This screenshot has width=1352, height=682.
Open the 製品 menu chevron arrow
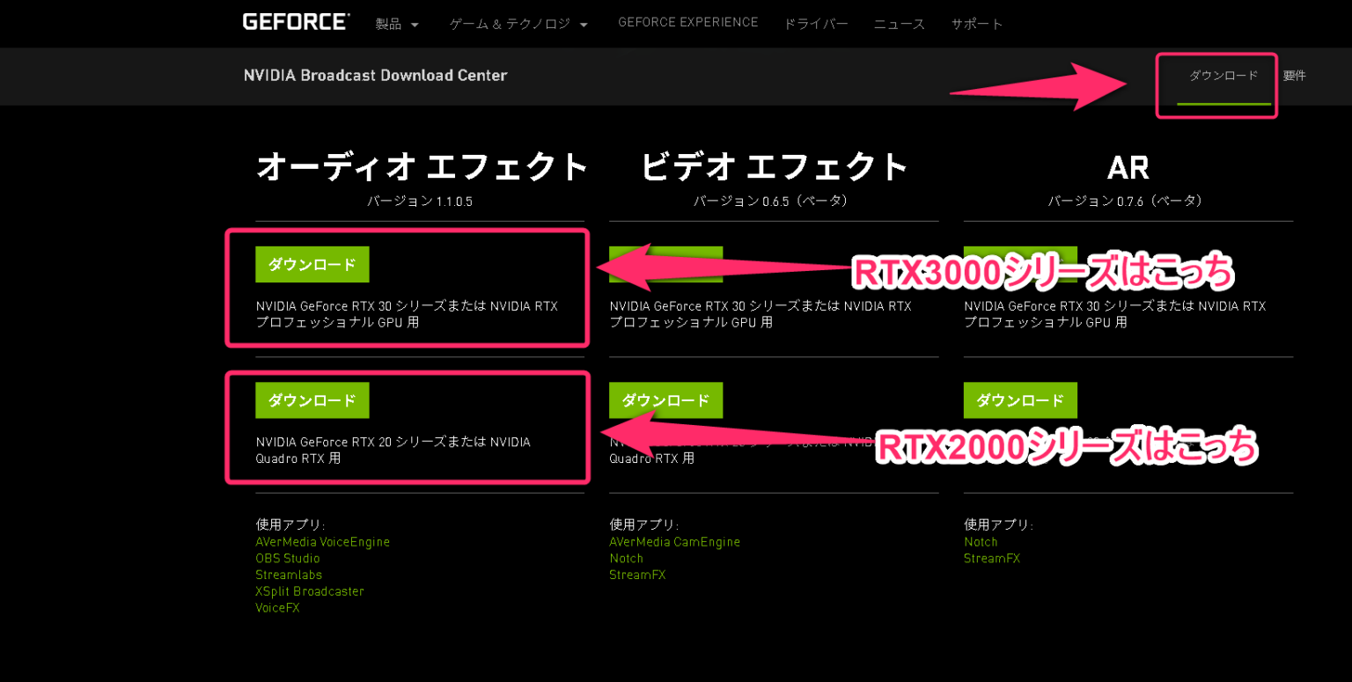pyautogui.click(x=415, y=25)
